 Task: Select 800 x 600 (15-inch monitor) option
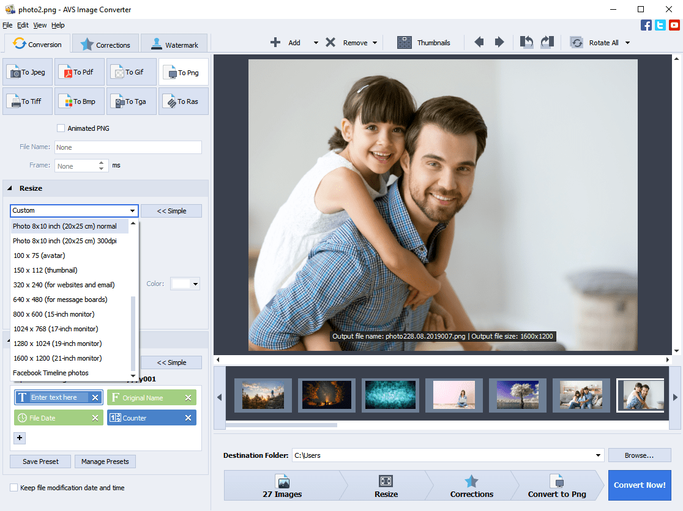point(54,314)
